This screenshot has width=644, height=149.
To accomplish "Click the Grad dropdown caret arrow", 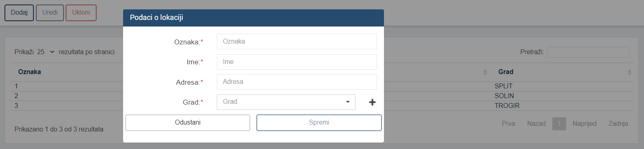I will pos(348,102).
